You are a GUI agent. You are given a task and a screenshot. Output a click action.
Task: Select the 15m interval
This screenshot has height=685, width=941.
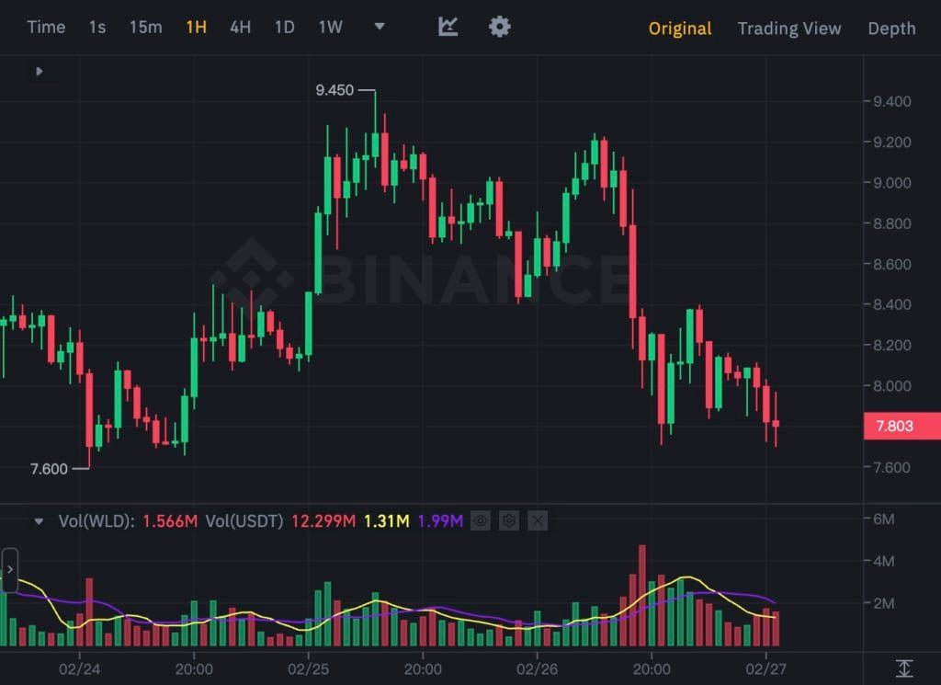145,28
